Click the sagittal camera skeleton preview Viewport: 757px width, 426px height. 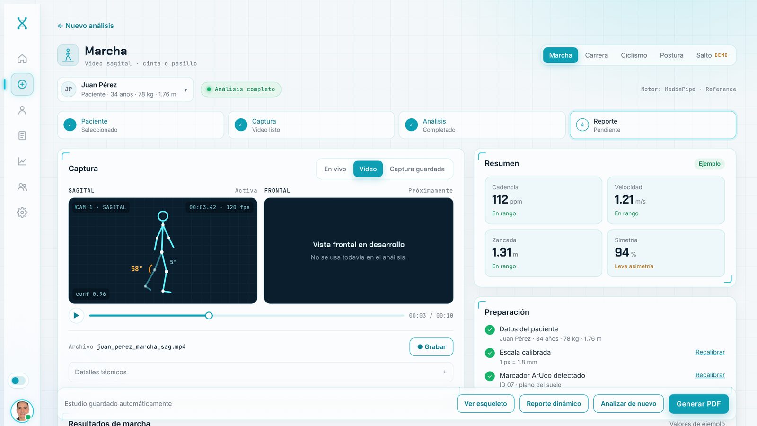163,251
